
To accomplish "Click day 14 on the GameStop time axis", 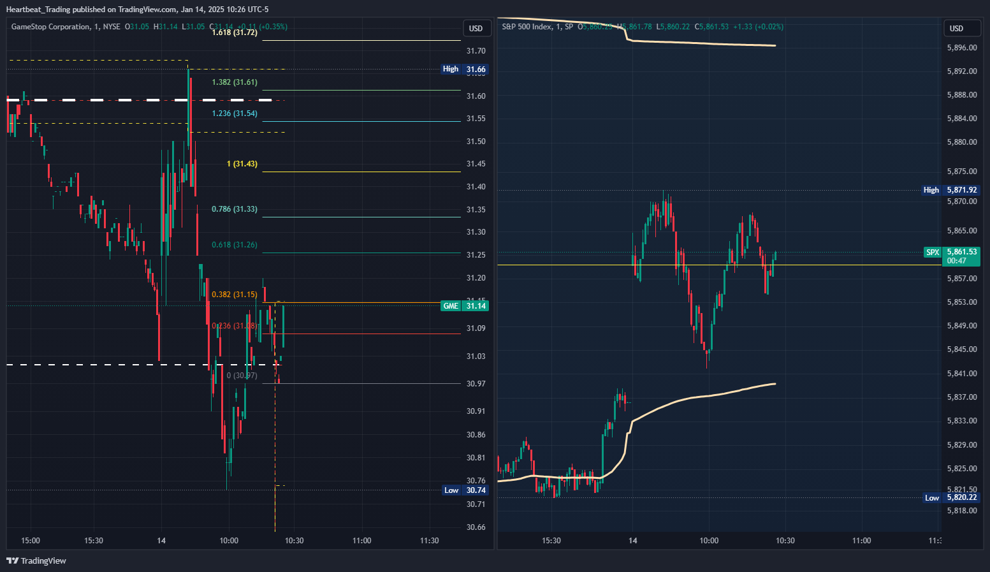I will click(161, 541).
